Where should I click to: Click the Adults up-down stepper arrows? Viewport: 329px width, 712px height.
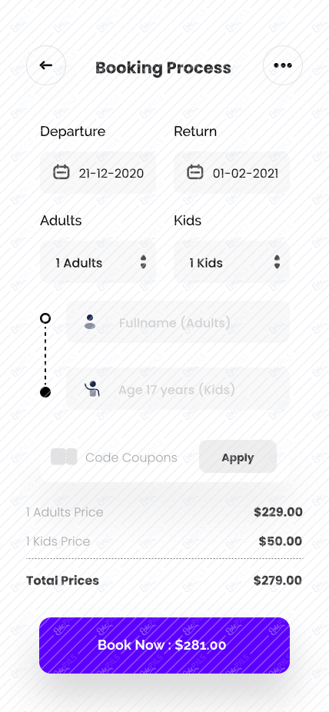click(x=144, y=262)
